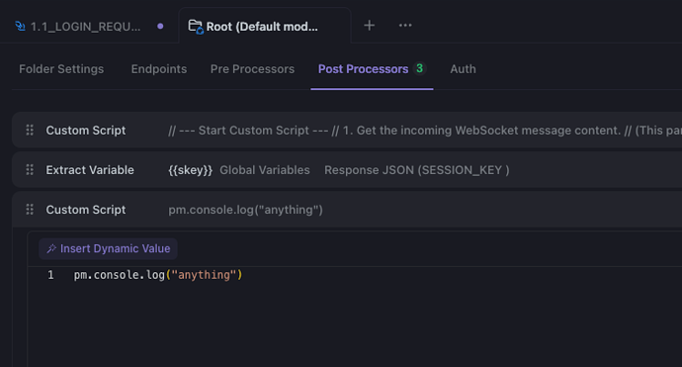The image size is (682, 367).
Task: Click the unsaved dot on 1.1_LOGIN_REQU tab
Action: point(160,26)
